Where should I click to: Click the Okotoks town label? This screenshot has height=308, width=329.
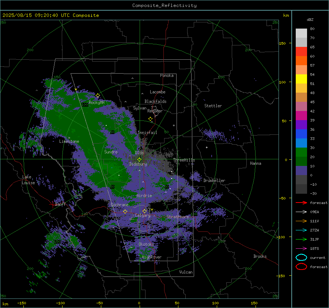coord(146,244)
